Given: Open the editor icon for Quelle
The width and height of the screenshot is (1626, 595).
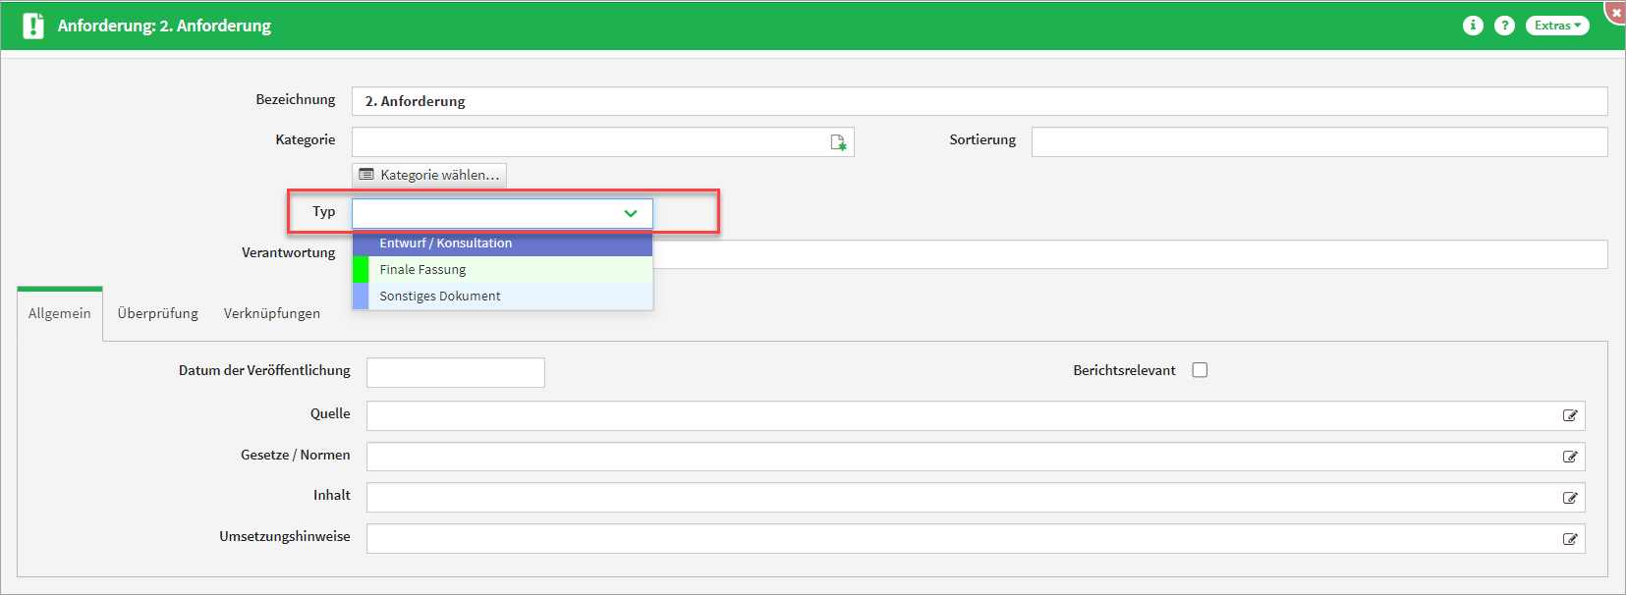Looking at the screenshot, I should pos(1570,415).
